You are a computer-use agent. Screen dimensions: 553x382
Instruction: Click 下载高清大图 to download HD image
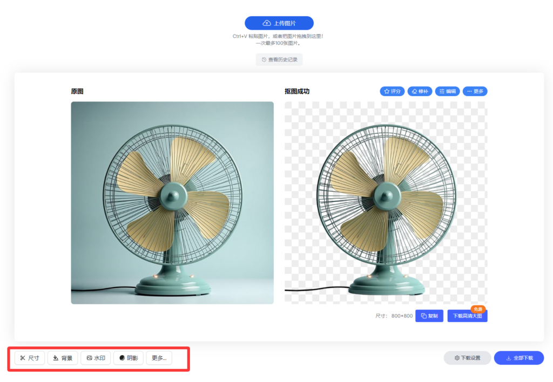click(467, 316)
